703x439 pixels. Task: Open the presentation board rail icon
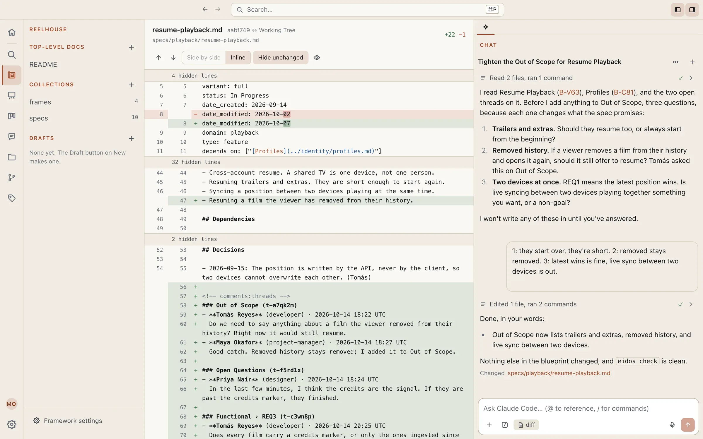12,95
